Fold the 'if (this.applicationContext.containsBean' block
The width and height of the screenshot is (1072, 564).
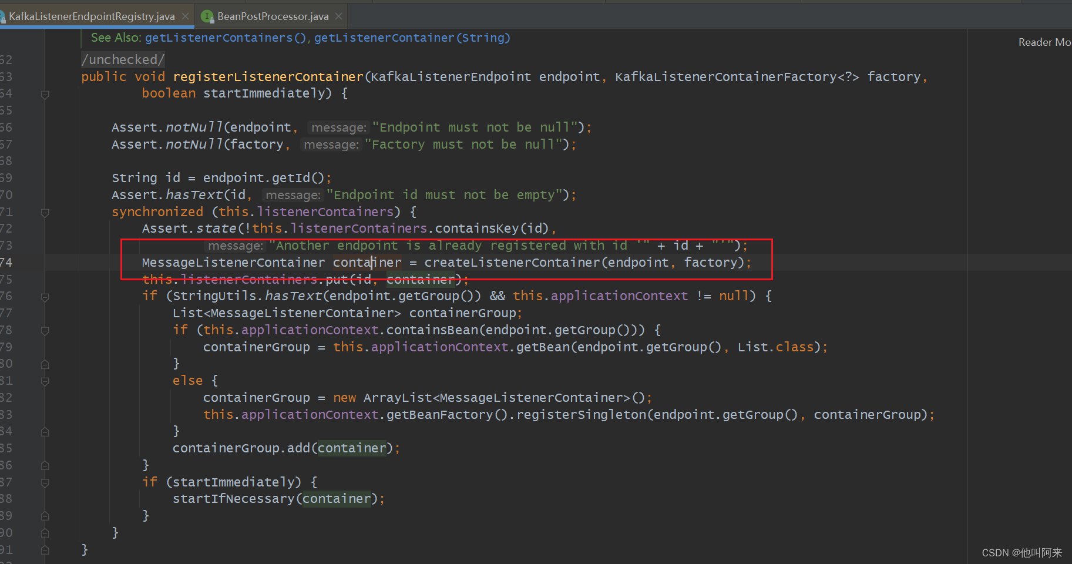pyautogui.click(x=45, y=331)
